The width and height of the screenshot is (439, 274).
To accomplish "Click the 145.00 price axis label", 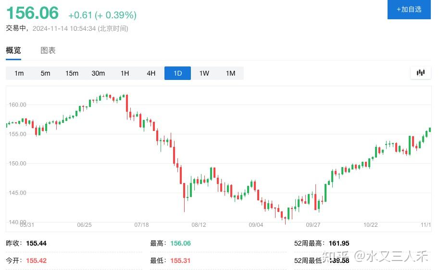I will [x=17, y=193].
